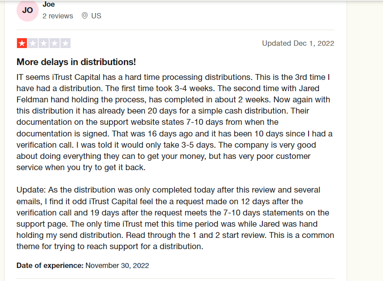Click the fifth grey rating star
383x281 pixels.
[x=65, y=43]
